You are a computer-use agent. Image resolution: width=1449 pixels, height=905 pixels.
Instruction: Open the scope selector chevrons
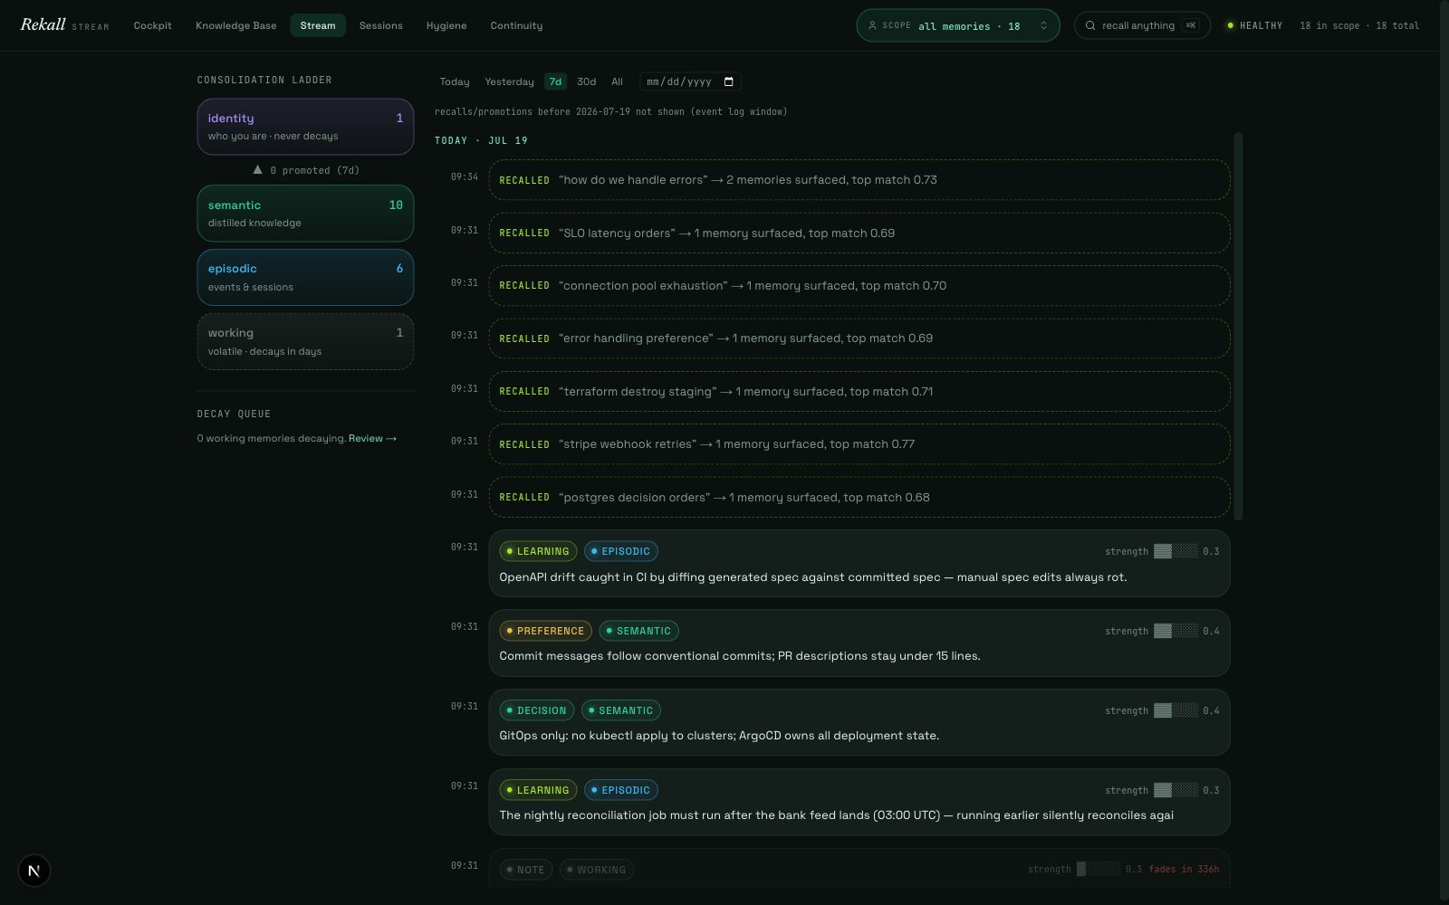(1043, 25)
